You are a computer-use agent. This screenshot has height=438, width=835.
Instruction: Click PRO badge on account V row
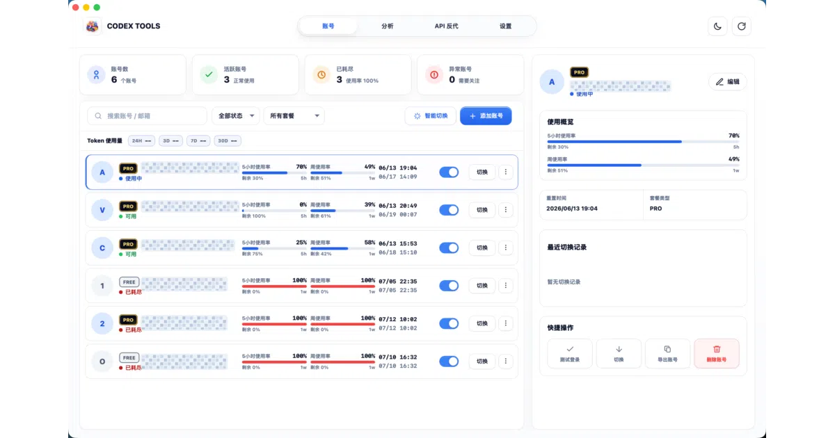(128, 206)
